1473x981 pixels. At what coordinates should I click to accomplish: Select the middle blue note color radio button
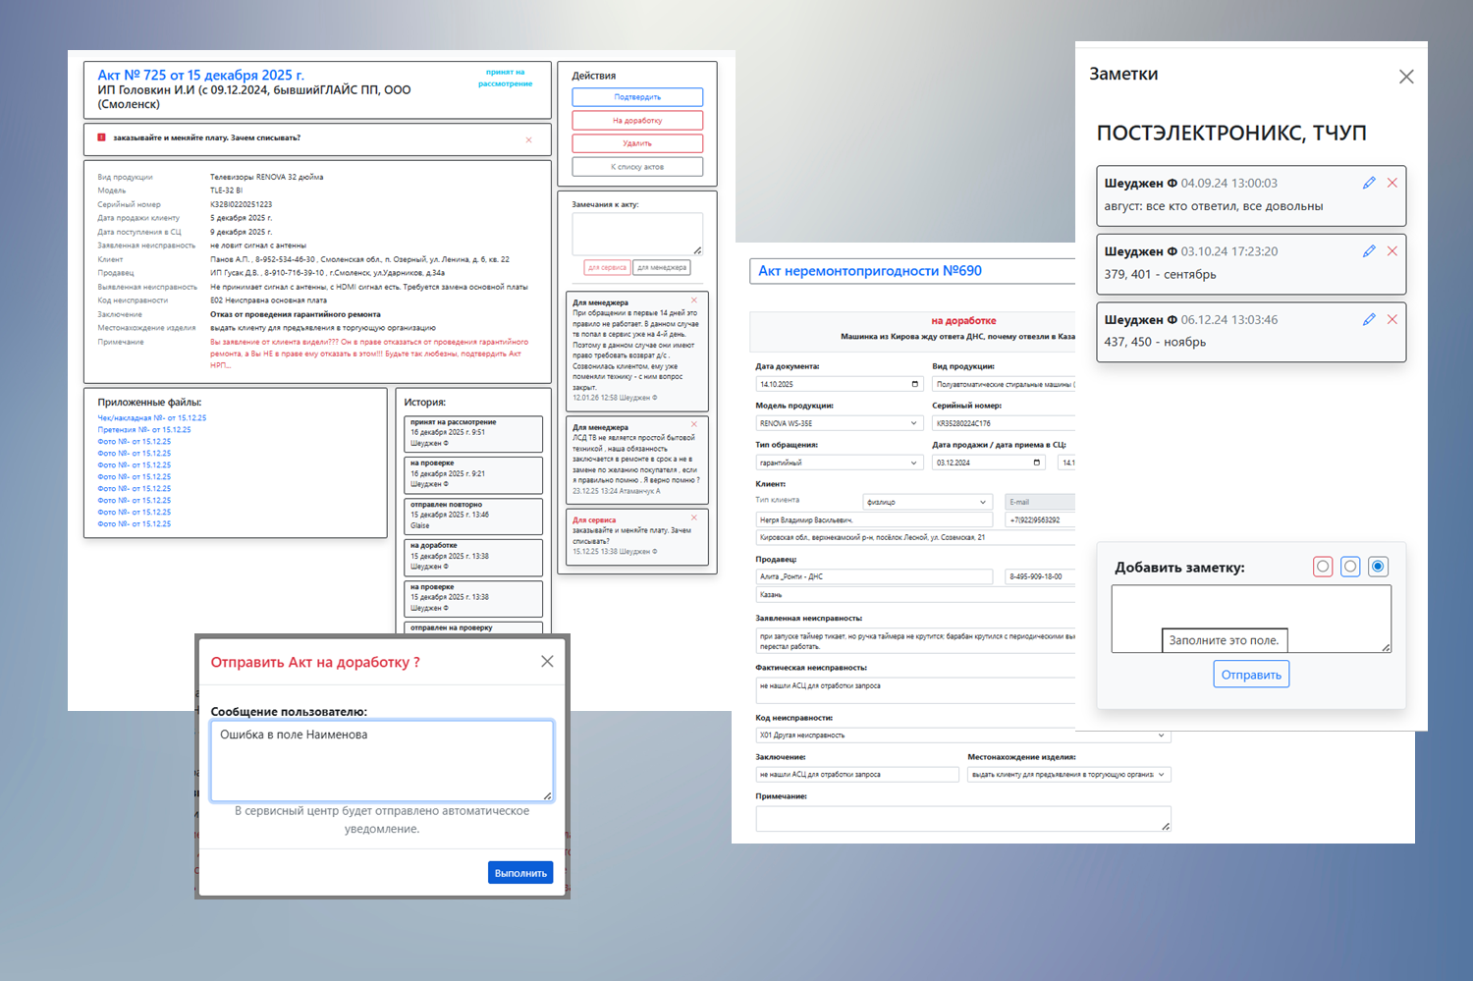click(x=1350, y=567)
